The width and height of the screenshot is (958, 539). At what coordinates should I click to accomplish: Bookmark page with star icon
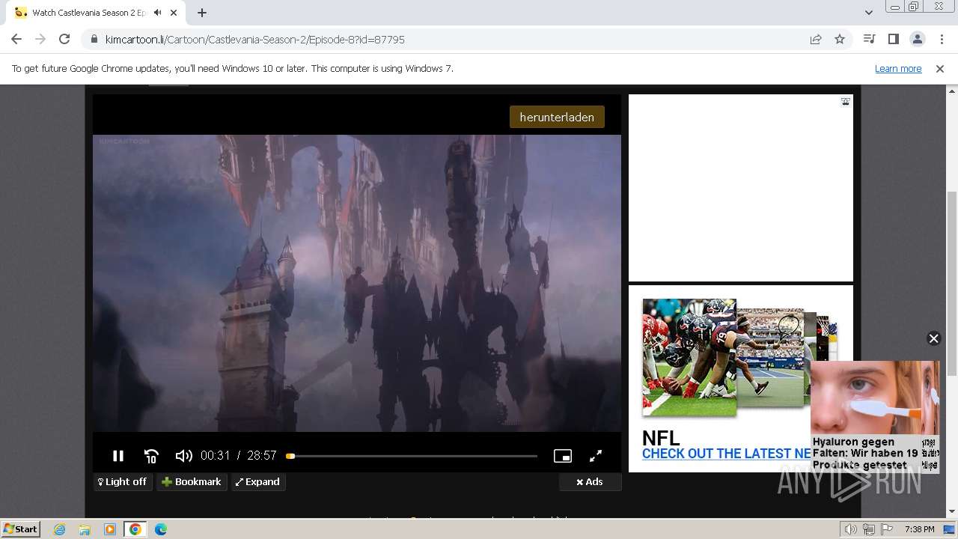840,40
